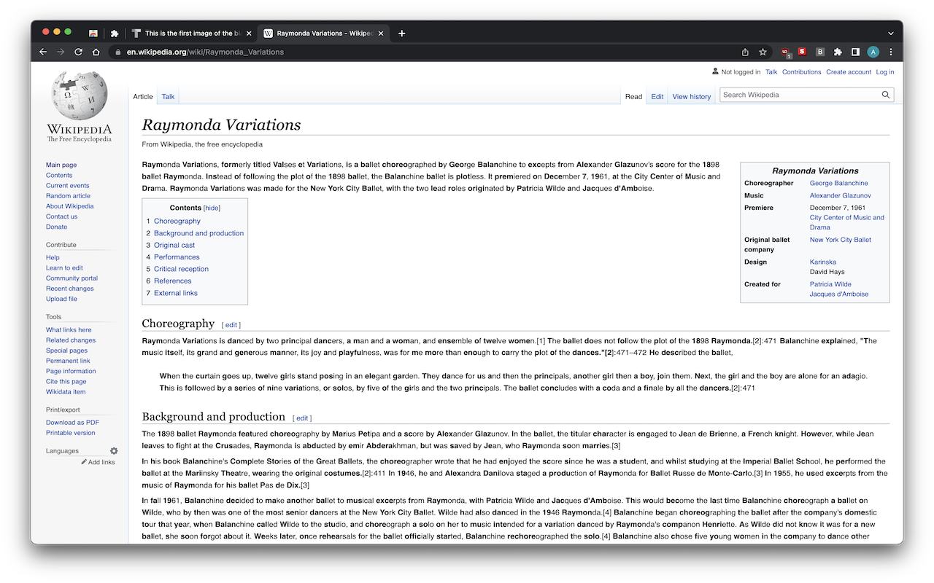Switch to the Talk tab
Image resolution: width=934 pixels, height=583 pixels.
(x=168, y=96)
